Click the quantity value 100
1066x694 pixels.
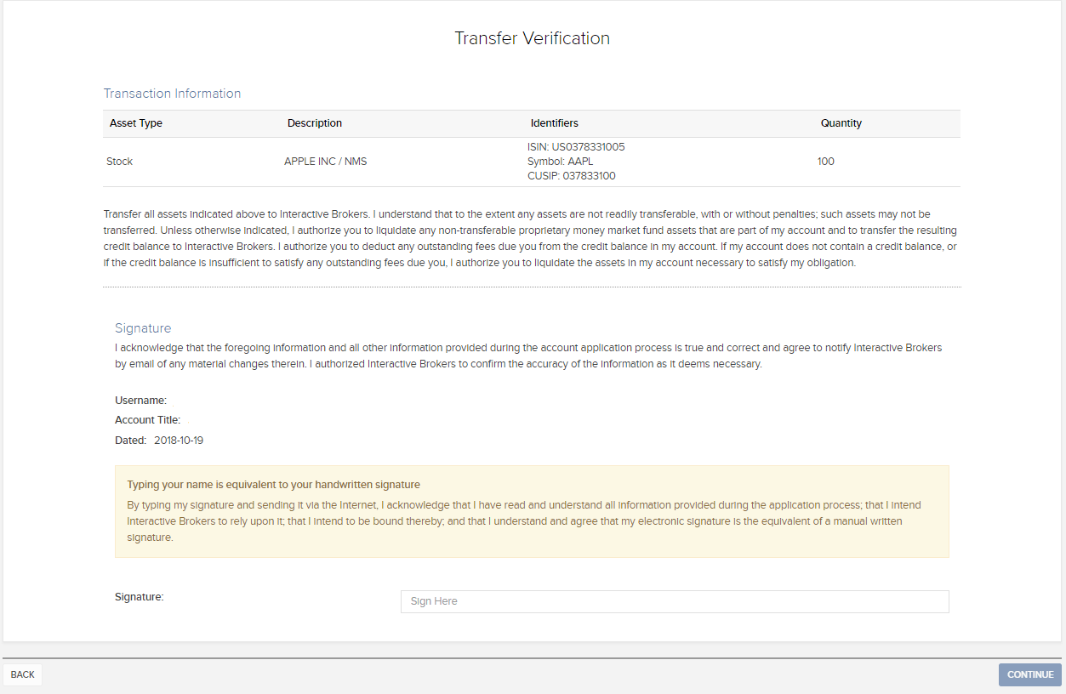(x=826, y=162)
